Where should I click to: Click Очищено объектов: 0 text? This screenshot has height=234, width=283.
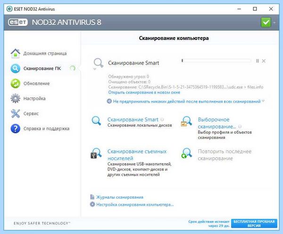[129, 82]
